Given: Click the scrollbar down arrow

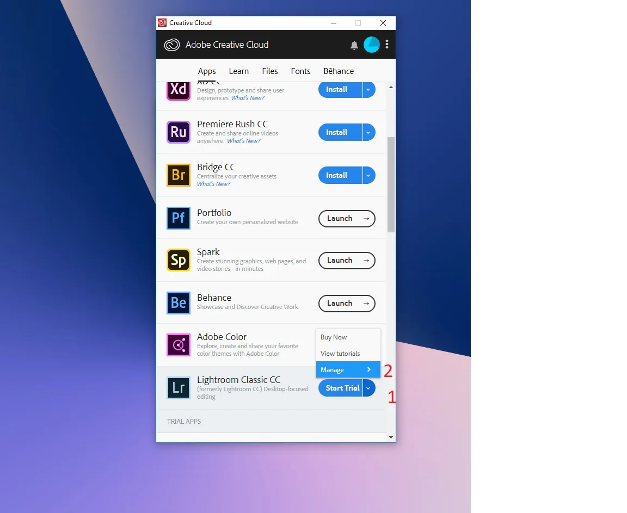Looking at the screenshot, I should coord(391,437).
